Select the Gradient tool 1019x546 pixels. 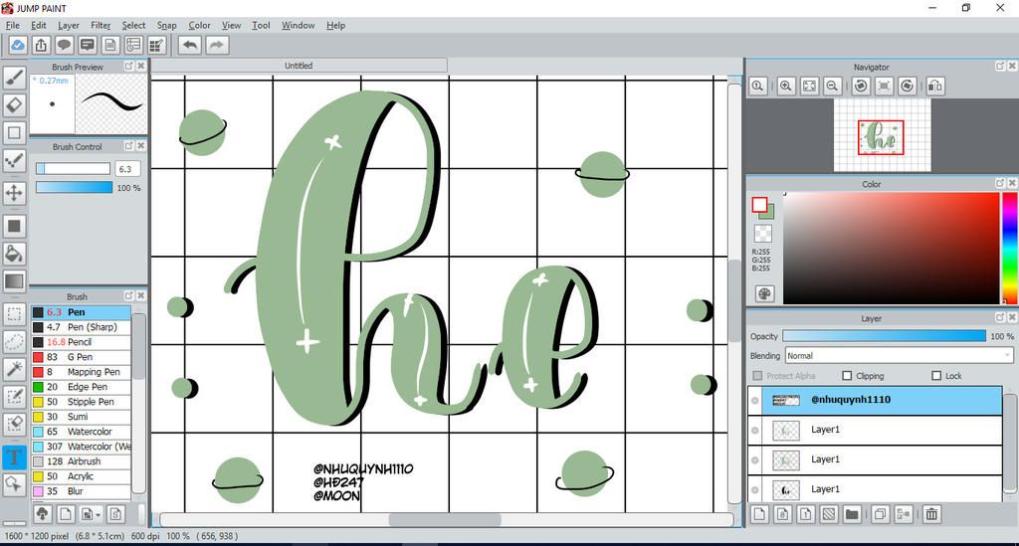click(14, 281)
